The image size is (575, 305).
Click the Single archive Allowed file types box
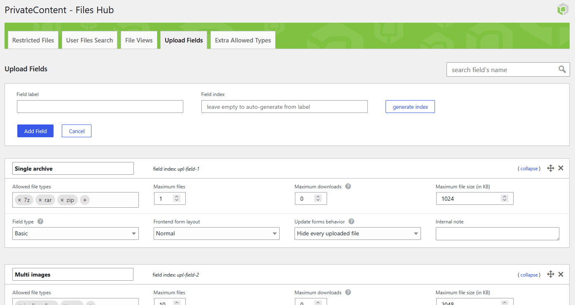75,200
